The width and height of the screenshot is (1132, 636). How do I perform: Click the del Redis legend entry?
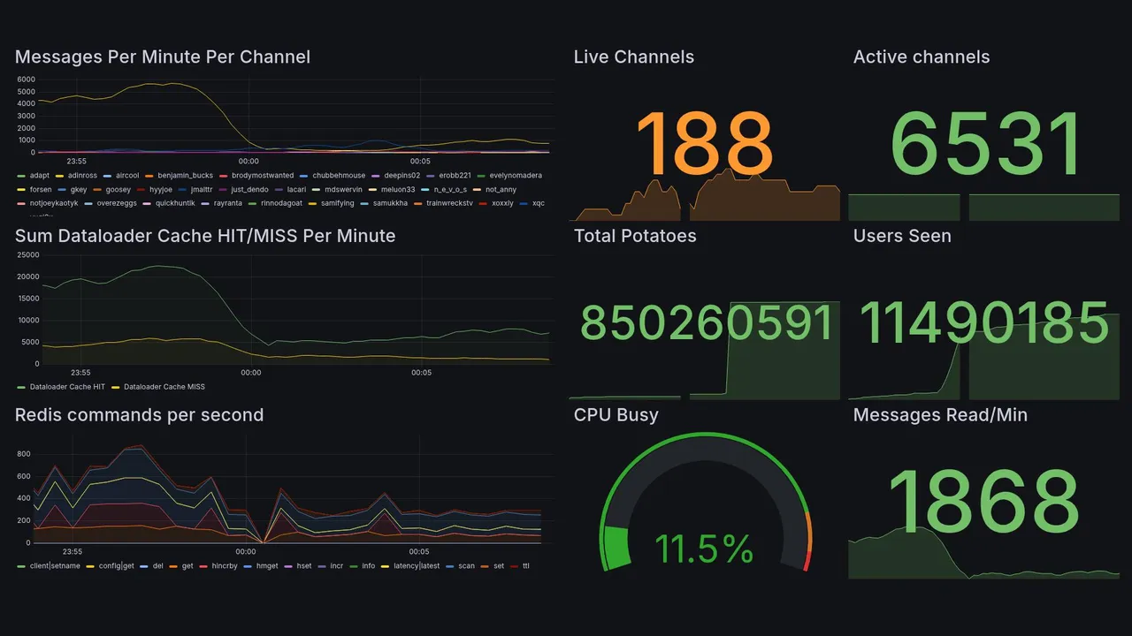coord(151,566)
